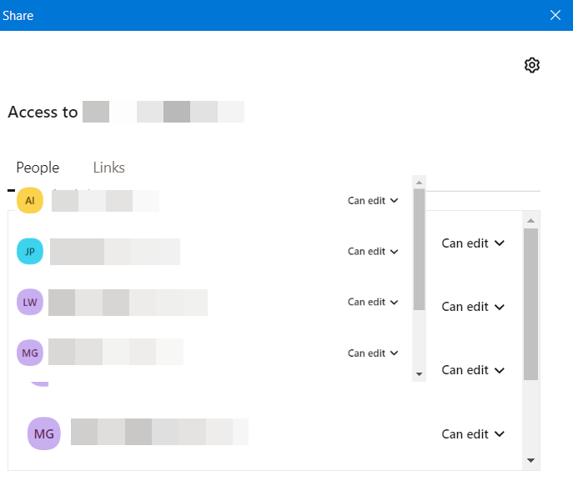
Task: Click the inner list scroll-up arrow
Action: (x=419, y=182)
